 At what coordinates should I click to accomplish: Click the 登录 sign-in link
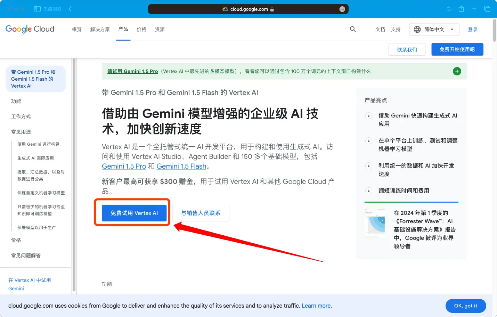[x=473, y=30]
